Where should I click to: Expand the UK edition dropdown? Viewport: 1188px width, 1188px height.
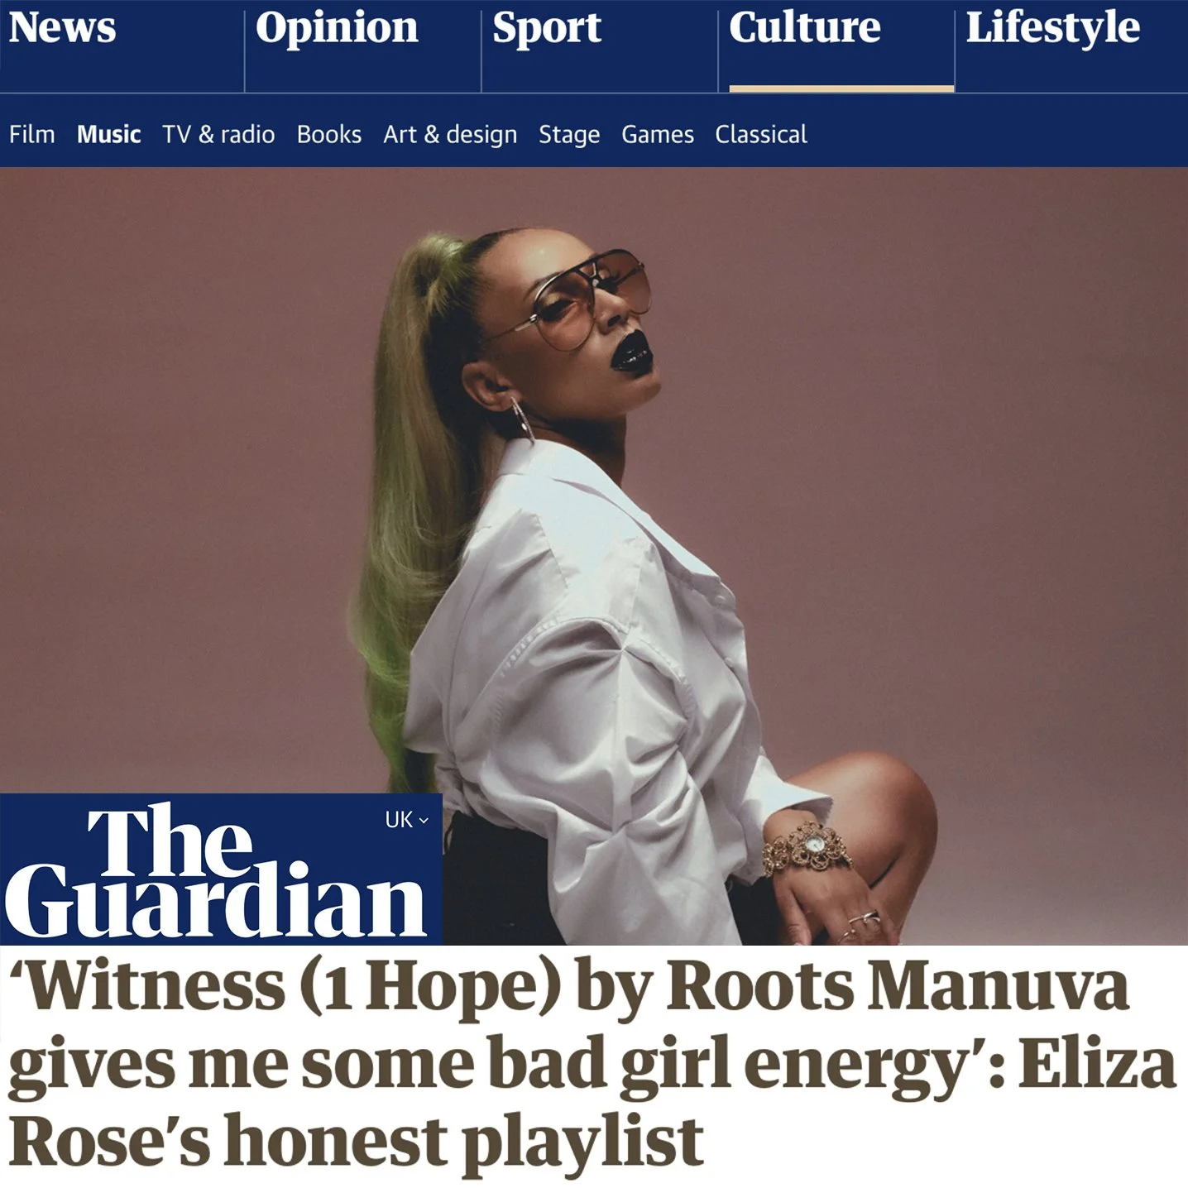(406, 820)
